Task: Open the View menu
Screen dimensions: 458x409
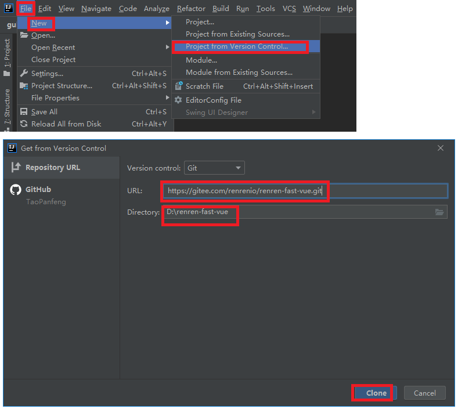Action: tap(66, 9)
